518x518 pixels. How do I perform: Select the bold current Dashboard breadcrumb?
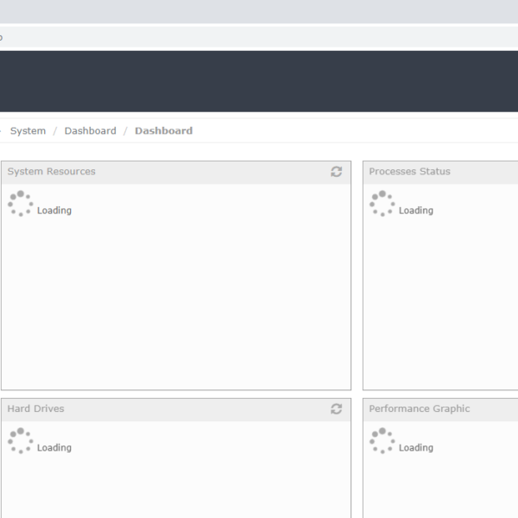tap(163, 131)
